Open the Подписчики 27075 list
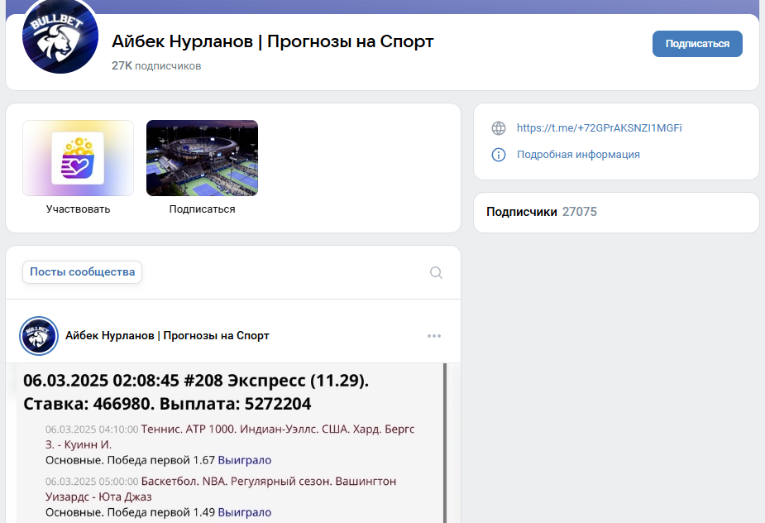Viewport: 765px width, 523px height. click(x=541, y=212)
